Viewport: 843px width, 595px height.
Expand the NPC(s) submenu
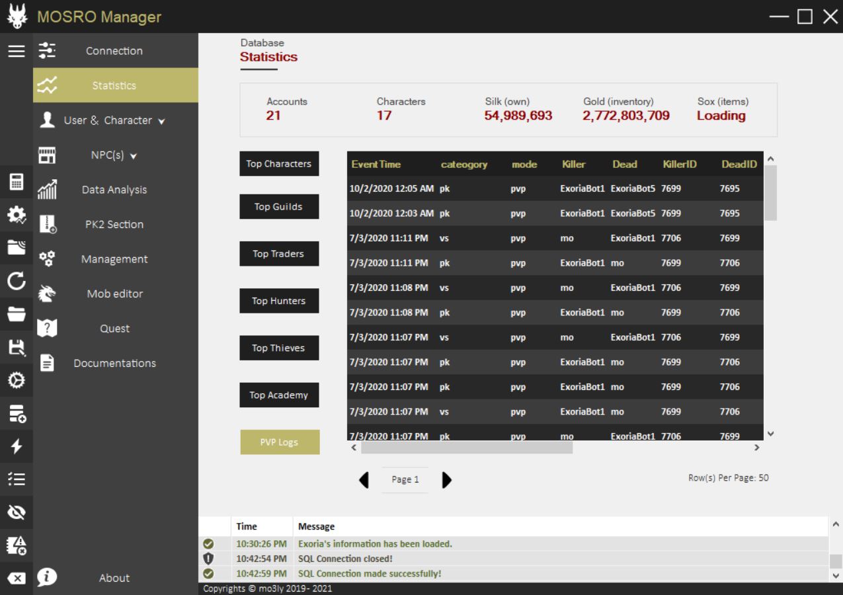[115, 156]
